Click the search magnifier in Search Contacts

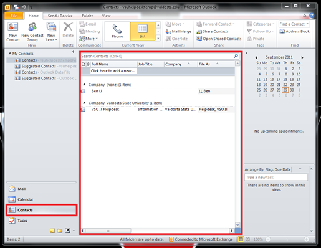click(x=236, y=56)
